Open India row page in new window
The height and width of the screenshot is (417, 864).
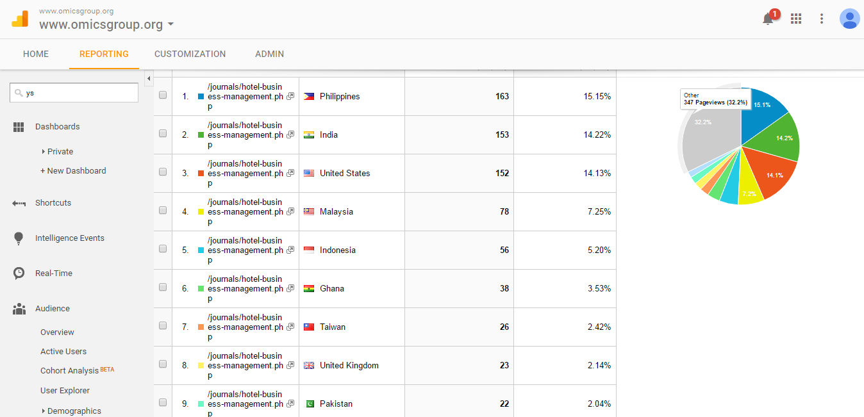[x=290, y=135]
